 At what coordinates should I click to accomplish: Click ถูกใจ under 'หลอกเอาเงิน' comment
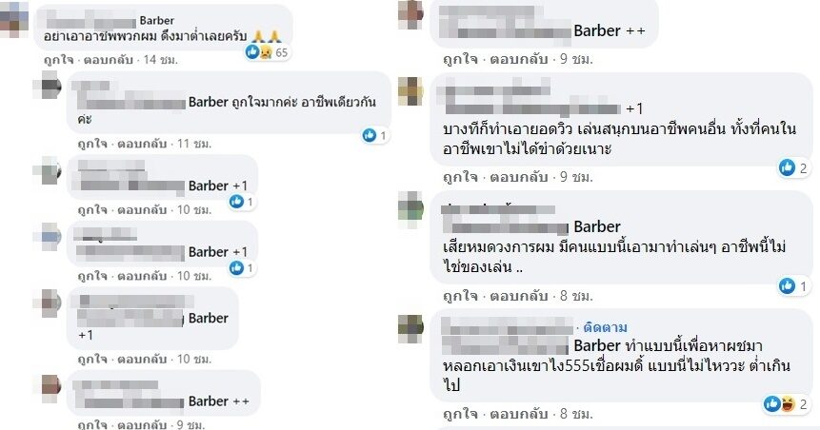point(460,414)
